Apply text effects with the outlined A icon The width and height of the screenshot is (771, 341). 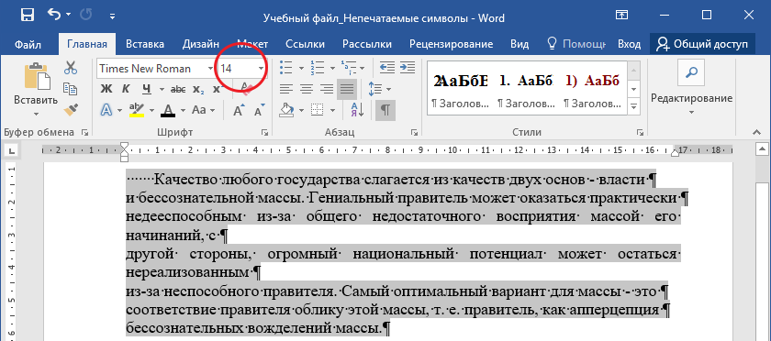(x=106, y=110)
